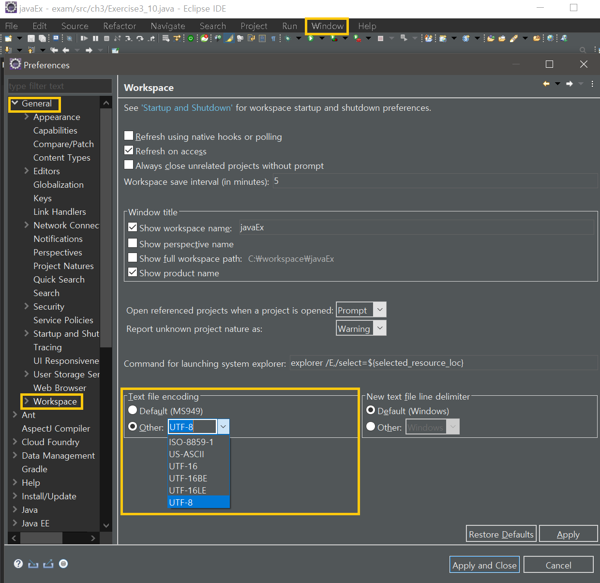Click the Step Over debug icon

tap(140, 38)
